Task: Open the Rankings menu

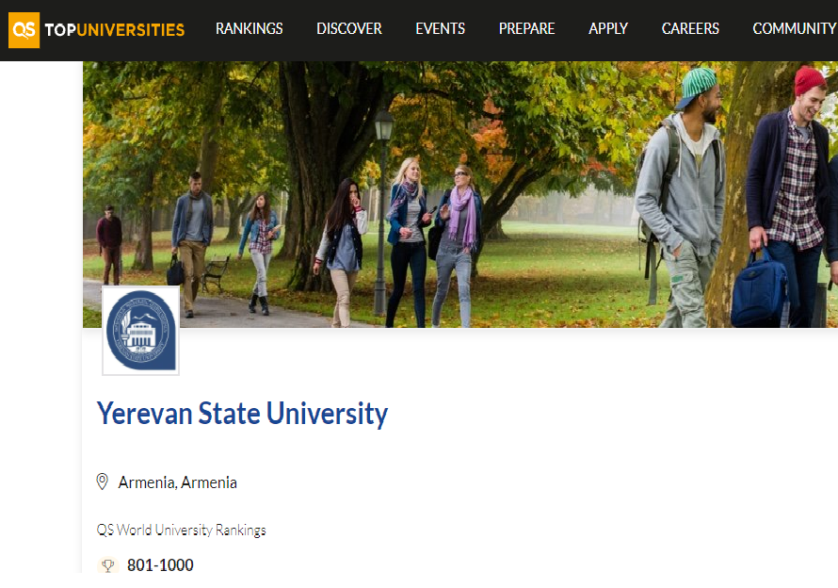Action: 250,29
